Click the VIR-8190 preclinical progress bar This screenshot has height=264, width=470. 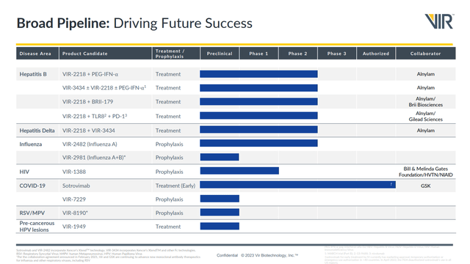(220, 212)
